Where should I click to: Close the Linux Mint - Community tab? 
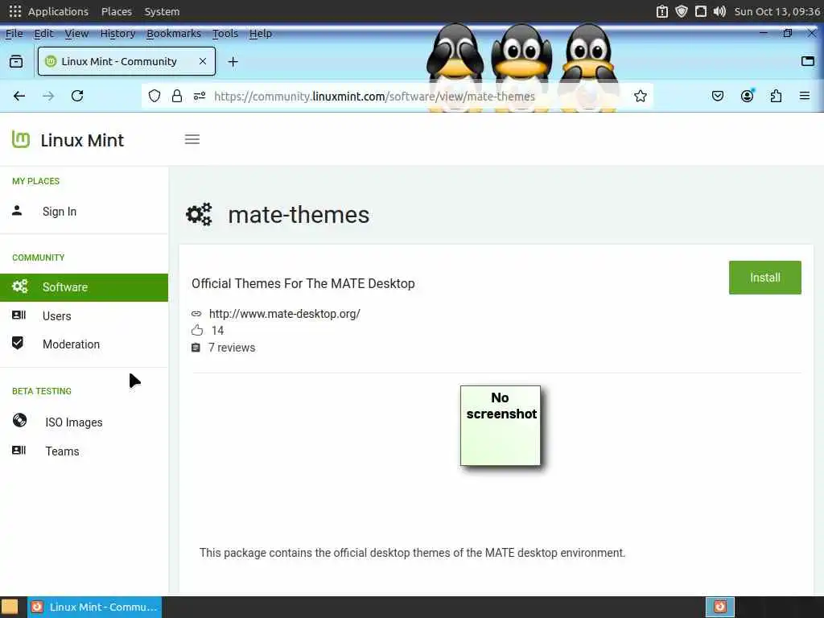click(x=203, y=61)
